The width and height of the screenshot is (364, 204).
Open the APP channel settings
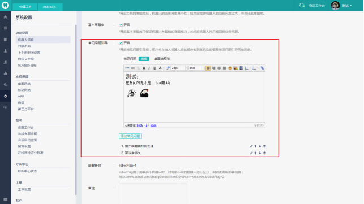[21, 96]
